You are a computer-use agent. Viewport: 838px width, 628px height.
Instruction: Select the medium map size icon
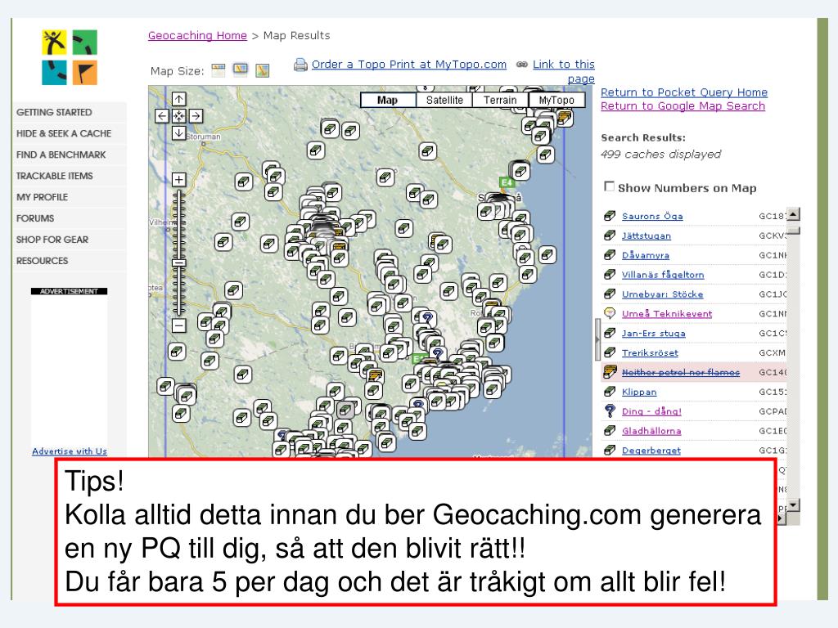tap(241, 70)
